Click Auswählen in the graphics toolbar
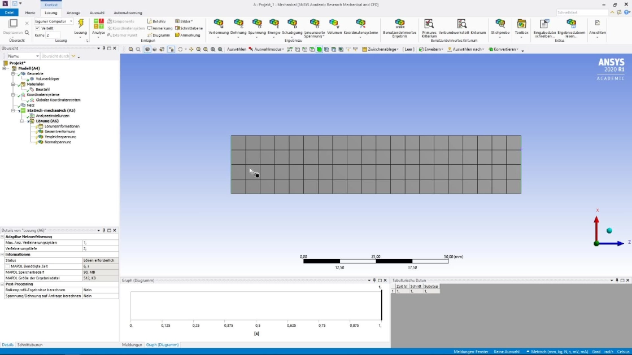Viewport: 632px width, 355px height. [x=236, y=49]
